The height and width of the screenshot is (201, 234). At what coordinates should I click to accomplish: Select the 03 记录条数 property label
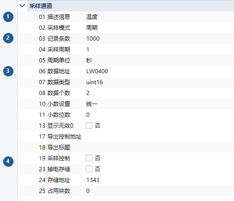tap(54, 39)
